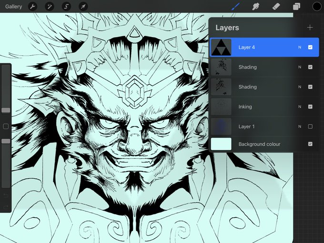Select the second Shading layer thumbnail
This screenshot has width=324, height=243.
click(221, 87)
